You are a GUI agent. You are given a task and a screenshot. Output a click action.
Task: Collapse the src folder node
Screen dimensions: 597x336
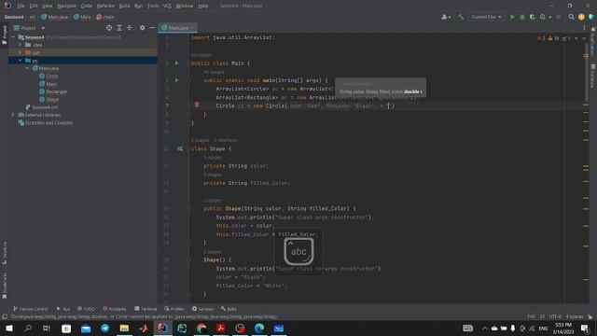coord(21,60)
